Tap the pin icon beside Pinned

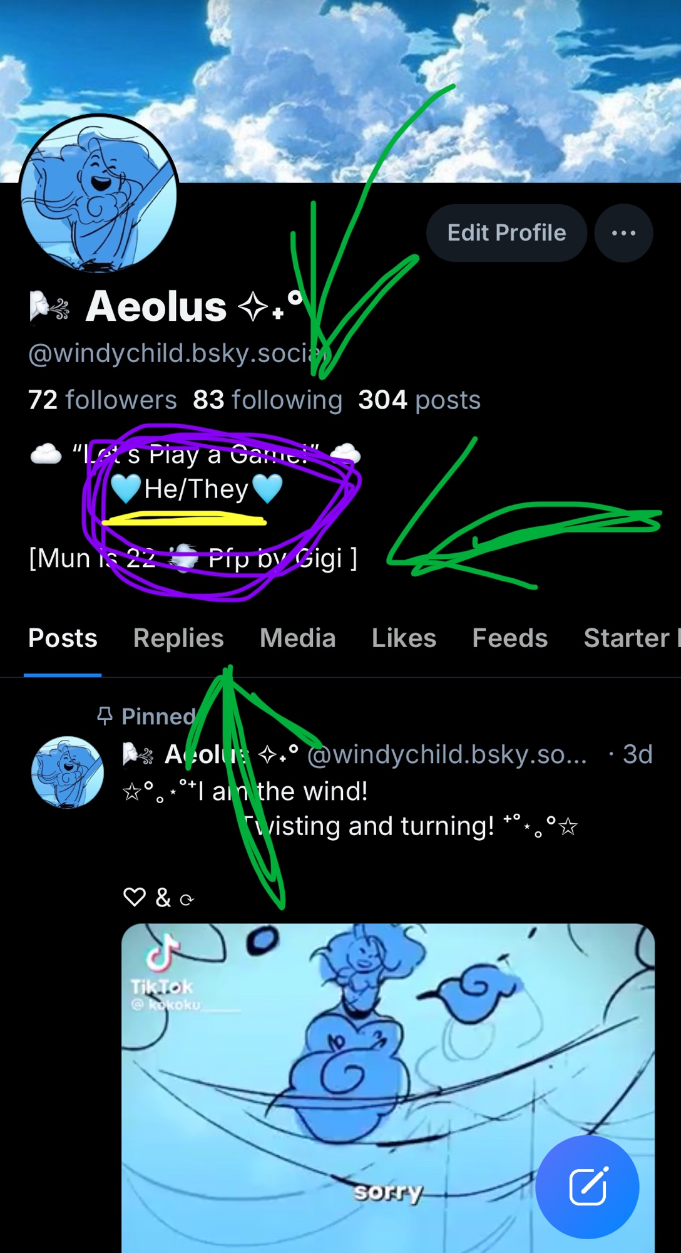105,715
